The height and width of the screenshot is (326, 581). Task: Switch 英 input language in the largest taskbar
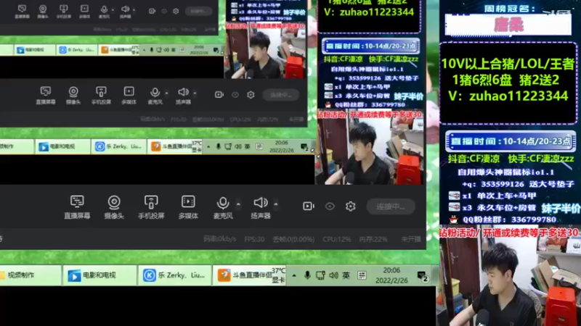coord(346,275)
